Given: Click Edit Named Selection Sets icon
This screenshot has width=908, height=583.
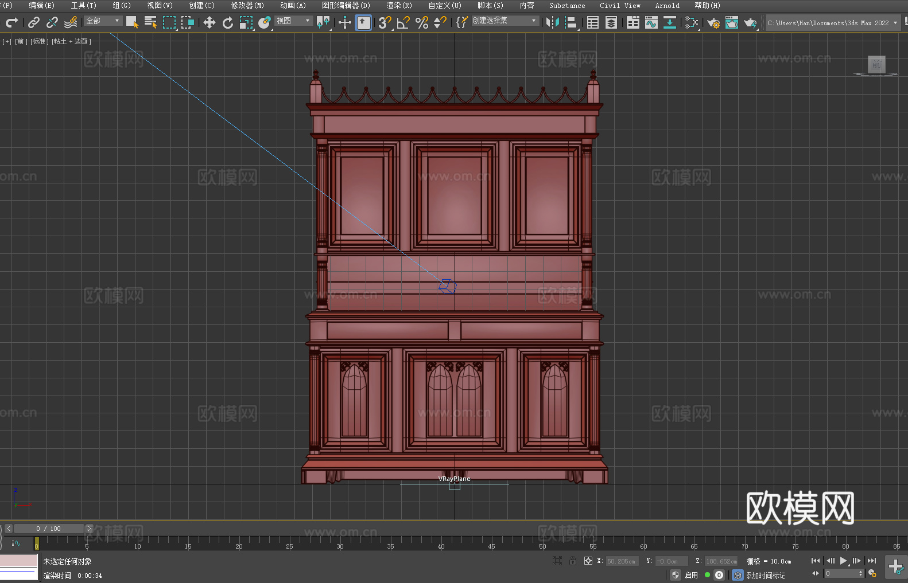Looking at the screenshot, I should click(462, 22).
